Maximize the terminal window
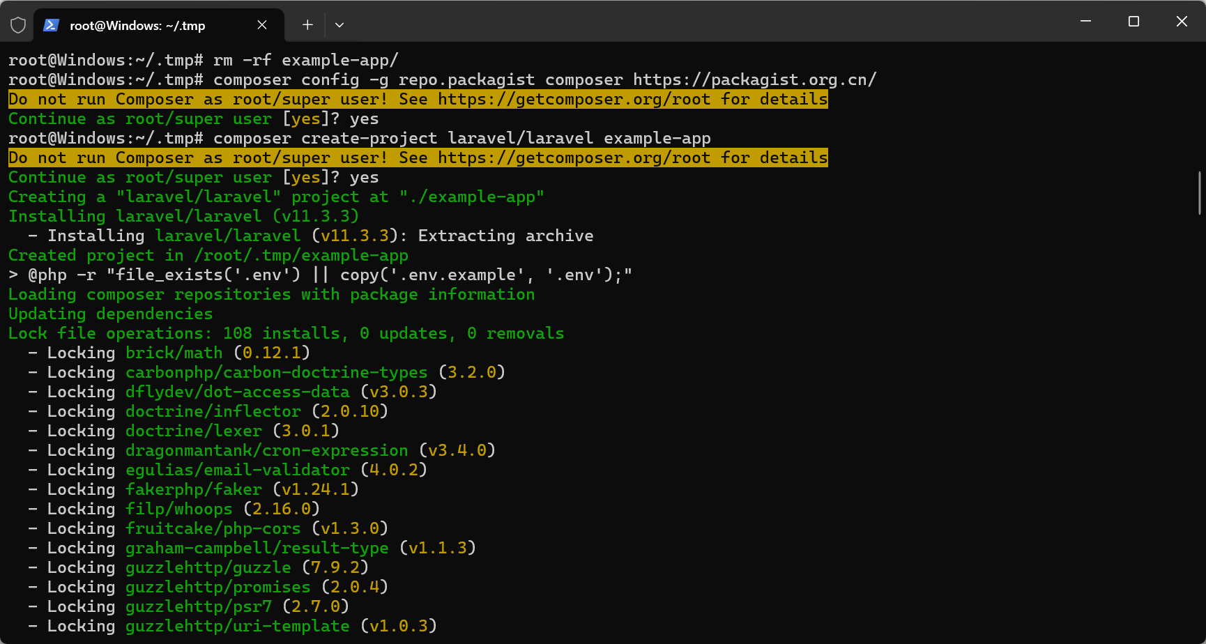 coord(1134,22)
